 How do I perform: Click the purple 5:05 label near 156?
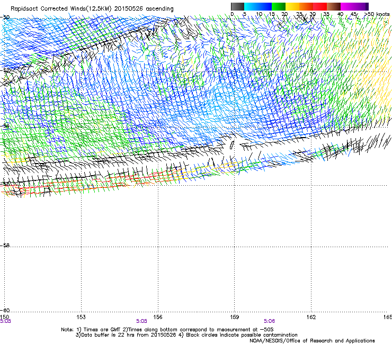[x=141, y=321]
